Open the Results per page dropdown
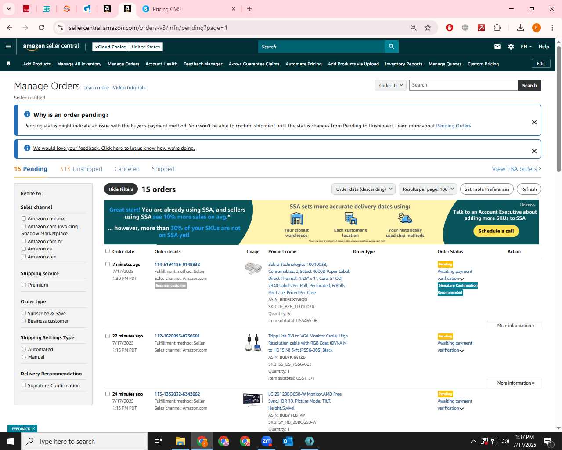 (428, 189)
